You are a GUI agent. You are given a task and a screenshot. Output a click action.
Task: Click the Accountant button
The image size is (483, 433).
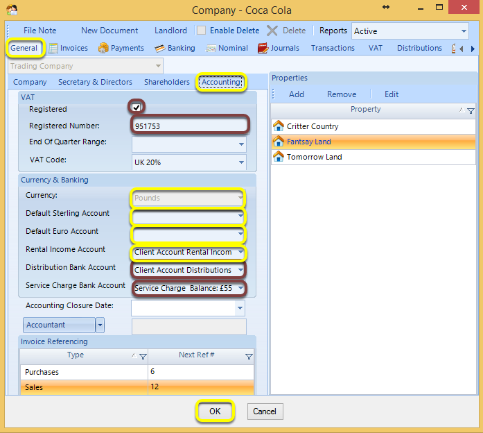click(x=59, y=325)
